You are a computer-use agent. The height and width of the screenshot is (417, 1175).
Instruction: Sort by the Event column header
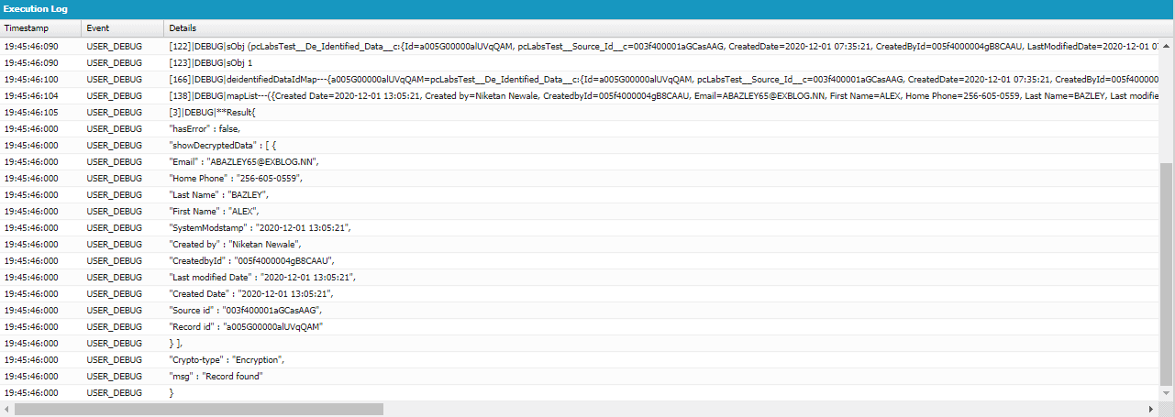pyautogui.click(x=98, y=28)
